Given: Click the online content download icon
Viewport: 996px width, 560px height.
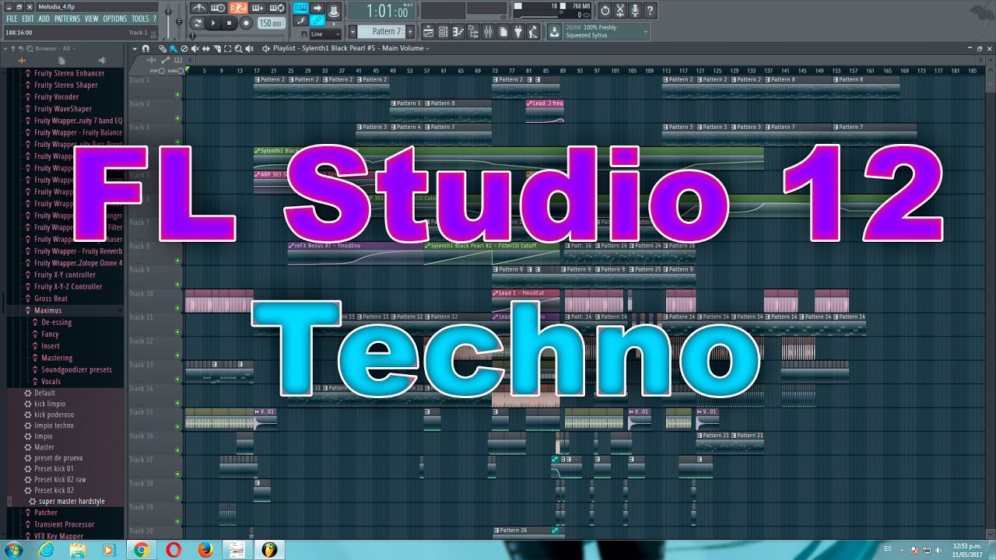Looking at the screenshot, I should click(552, 32).
